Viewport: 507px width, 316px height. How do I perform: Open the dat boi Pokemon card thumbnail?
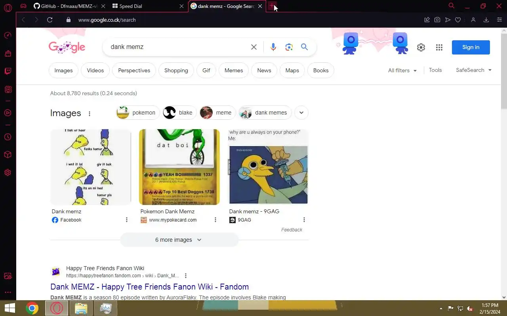[x=179, y=167]
